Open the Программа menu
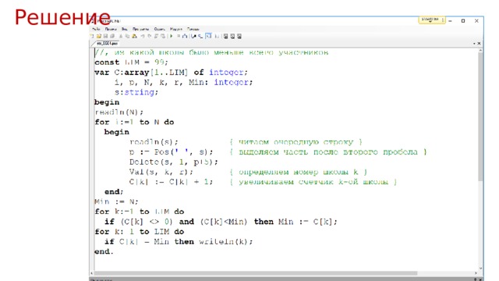499x281 pixels. click(x=141, y=30)
